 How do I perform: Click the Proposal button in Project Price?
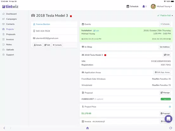coord(165,113)
